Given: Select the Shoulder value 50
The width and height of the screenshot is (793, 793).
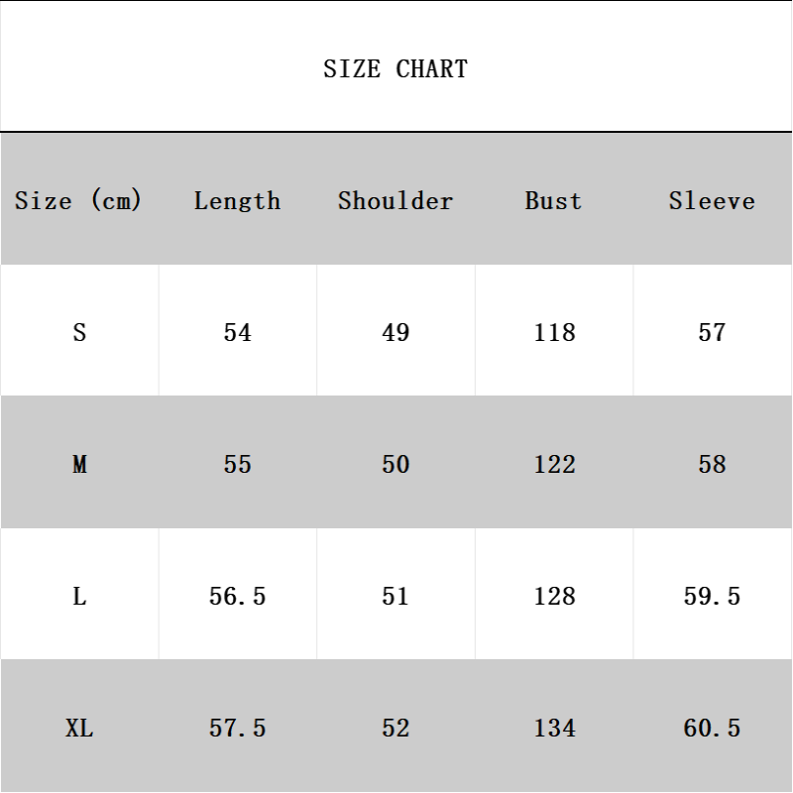Looking at the screenshot, I should (x=396, y=464).
